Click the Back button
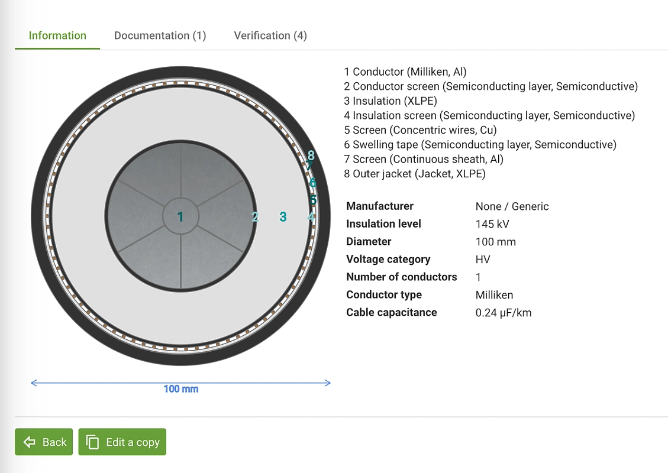The height and width of the screenshot is (473, 668). pyautogui.click(x=44, y=442)
